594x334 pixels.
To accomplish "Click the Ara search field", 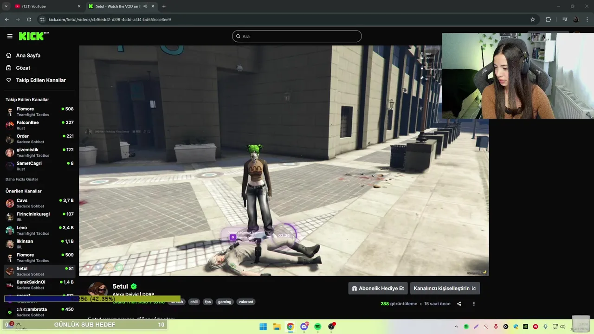I will pos(297,36).
